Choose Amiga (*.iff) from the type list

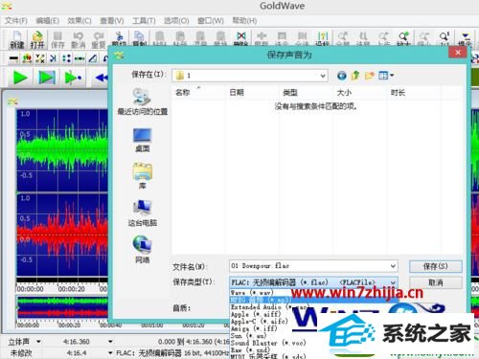click(254, 328)
